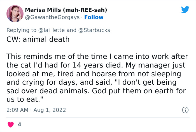Open the tweet info circle icon
Image resolution: width=196 pixels, height=132 pixels.
[185, 110]
